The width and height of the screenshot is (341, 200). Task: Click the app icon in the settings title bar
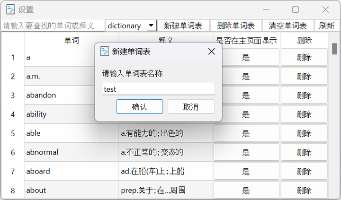9,9
